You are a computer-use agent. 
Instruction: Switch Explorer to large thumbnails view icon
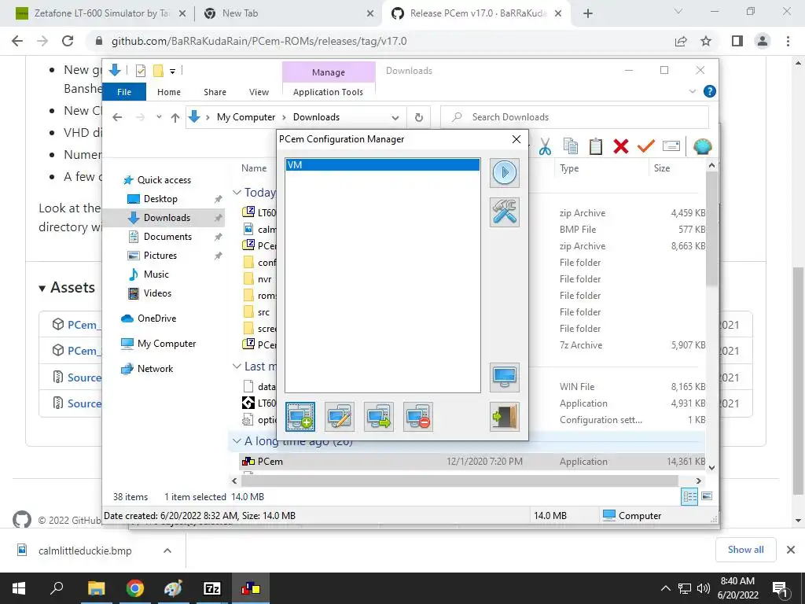(x=707, y=496)
